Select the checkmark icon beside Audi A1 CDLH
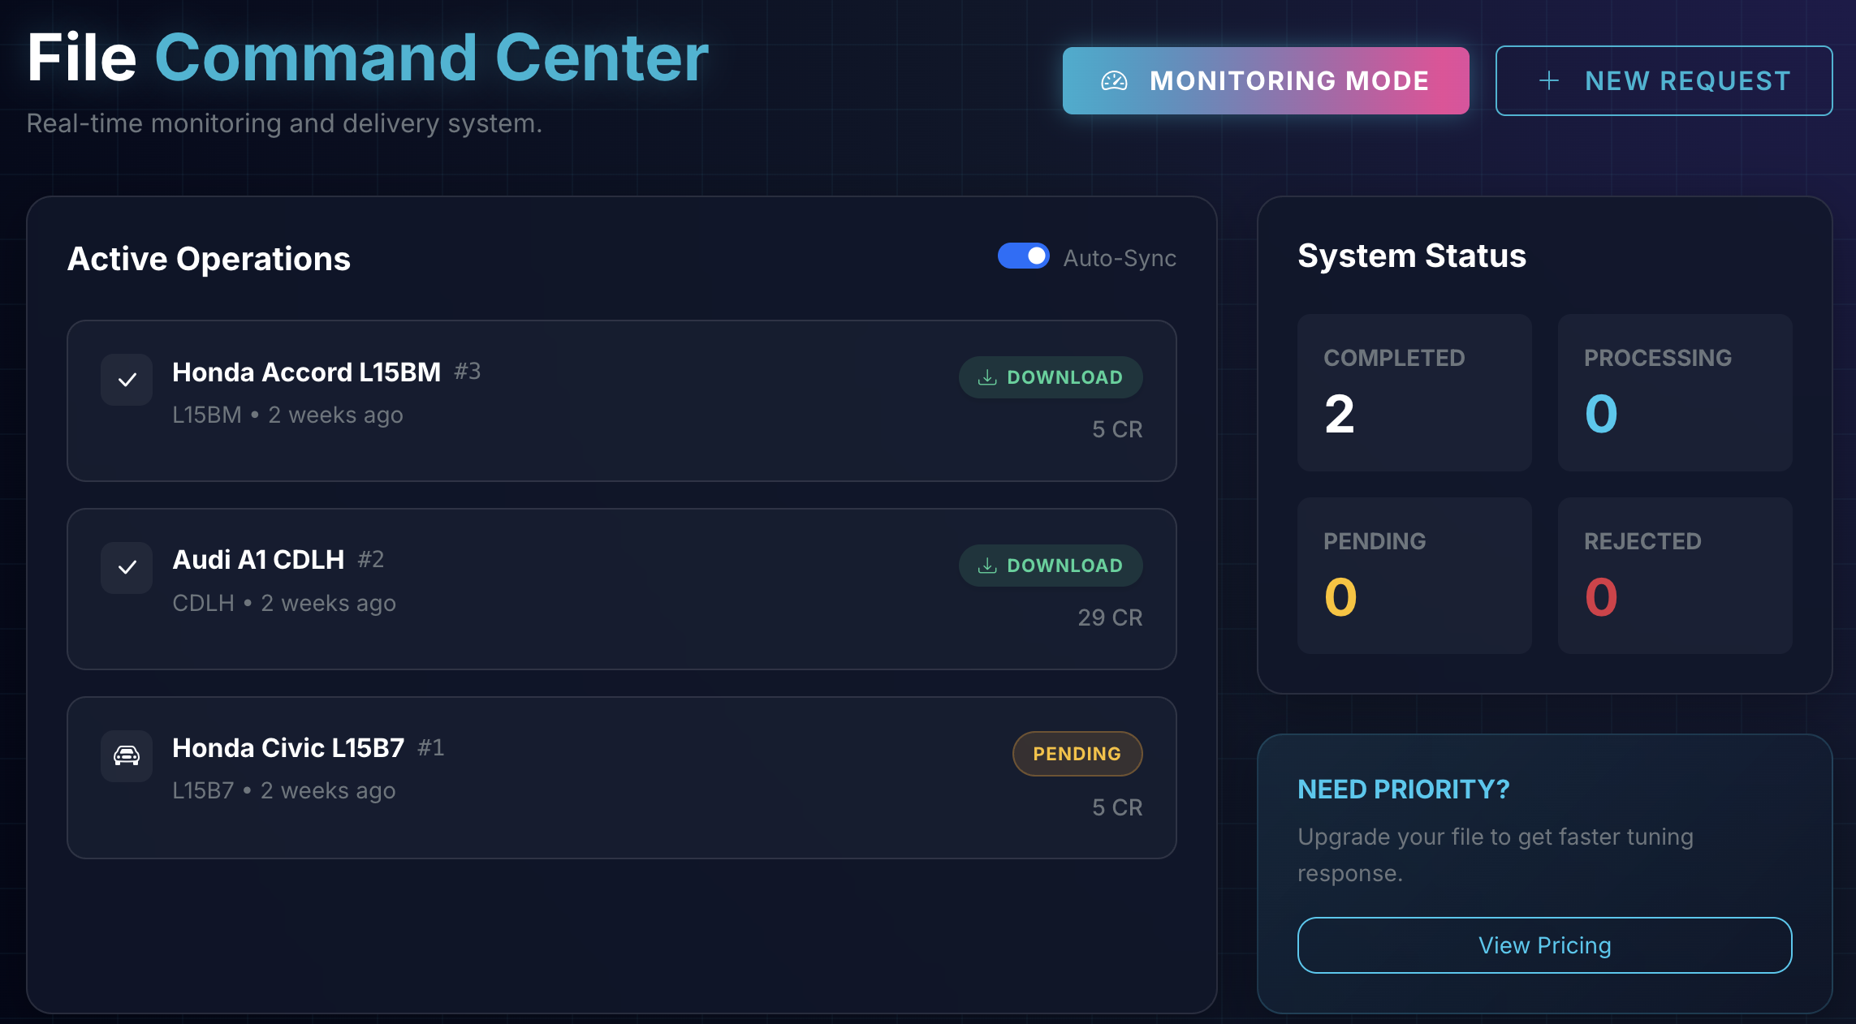The height and width of the screenshot is (1024, 1856). [x=126, y=567]
